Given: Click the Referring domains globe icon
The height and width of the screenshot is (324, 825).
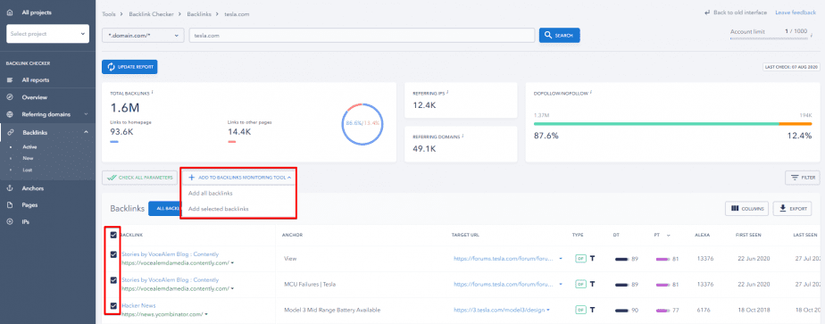Looking at the screenshot, I should coord(10,114).
